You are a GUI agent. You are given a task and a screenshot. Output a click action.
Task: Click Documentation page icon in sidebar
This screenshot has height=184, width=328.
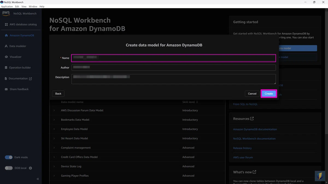[6, 79]
